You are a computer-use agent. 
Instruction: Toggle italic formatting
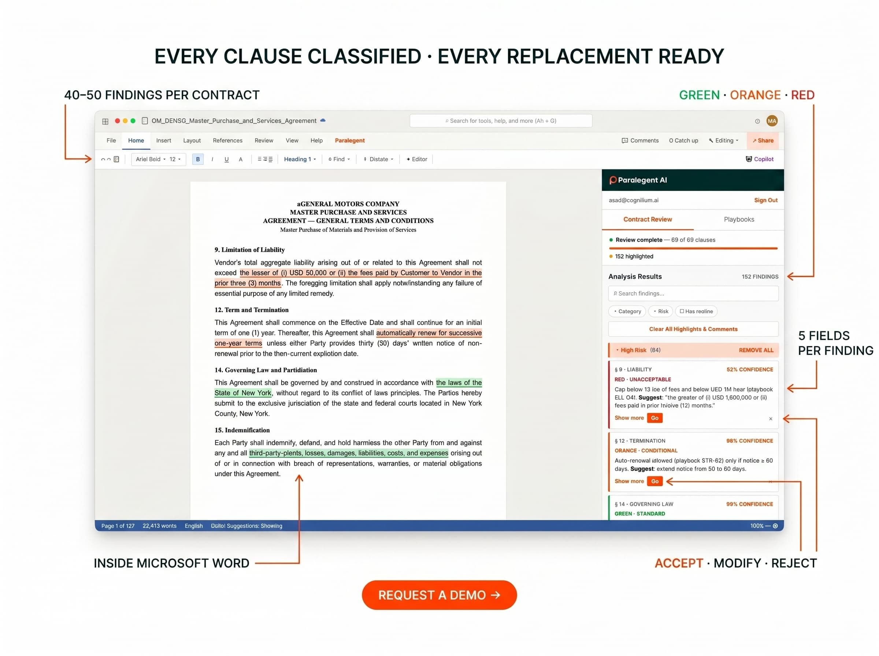pos(212,159)
